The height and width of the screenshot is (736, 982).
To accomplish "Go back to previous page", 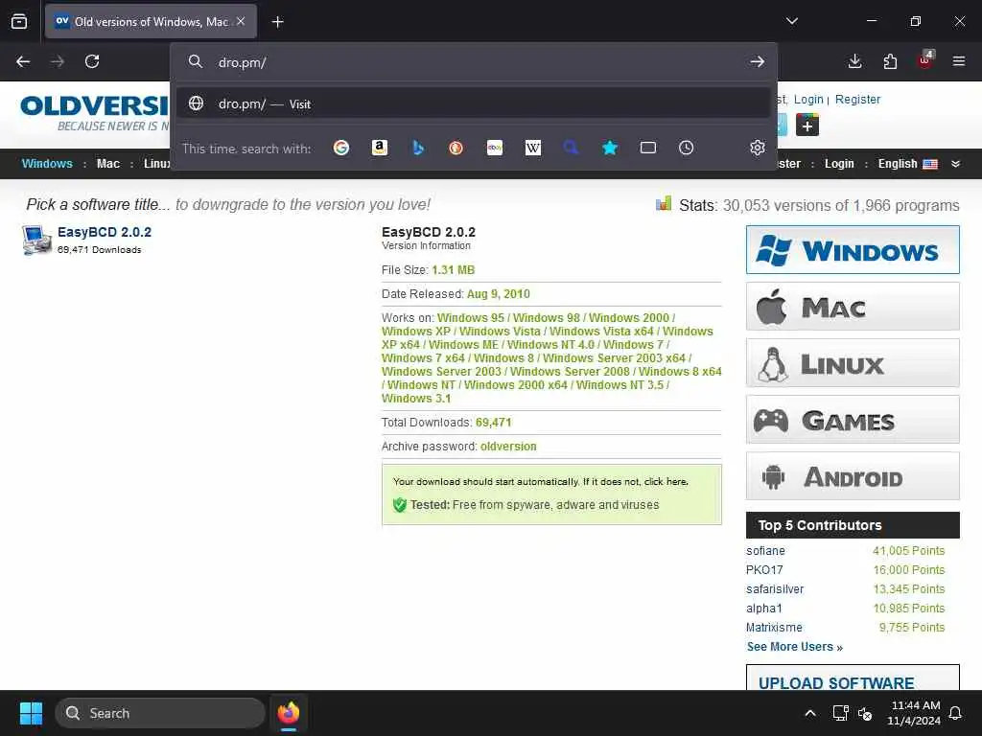I will click(23, 61).
